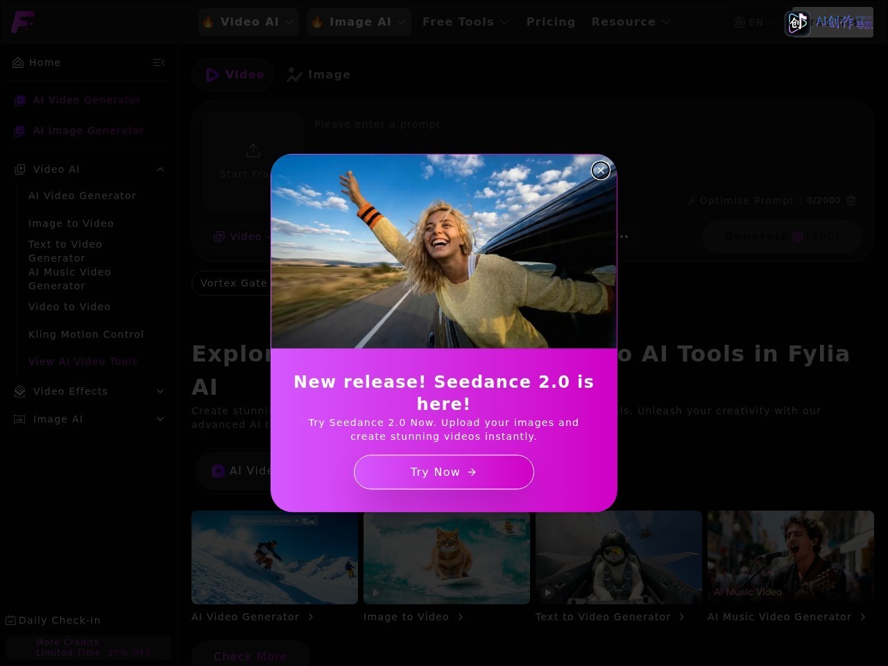The height and width of the screenshot is (666, 888).
Task: Collapse the Video AI sidebar section
Action: tap(160, 169)
